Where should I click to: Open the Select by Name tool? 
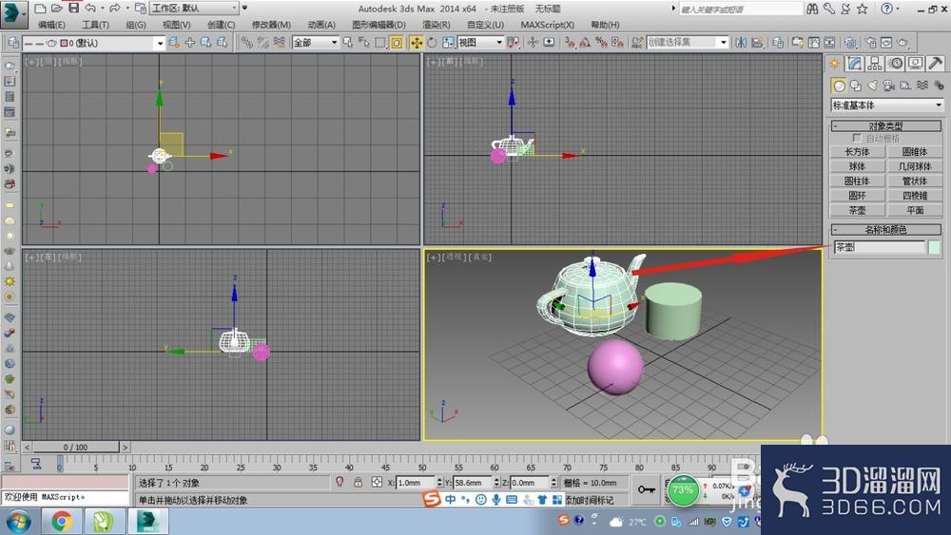tap(364, 43)
